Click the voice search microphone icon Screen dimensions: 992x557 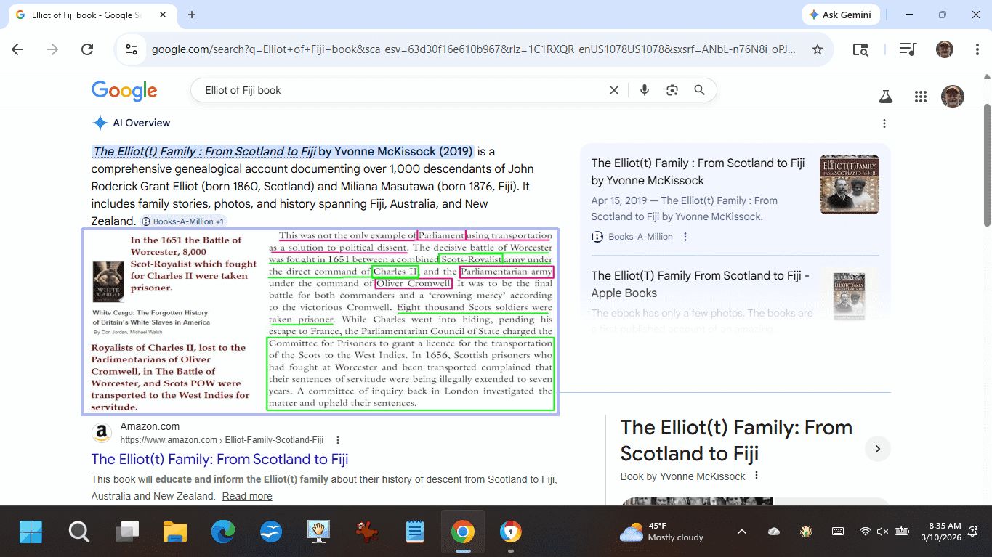coord(644,90)
